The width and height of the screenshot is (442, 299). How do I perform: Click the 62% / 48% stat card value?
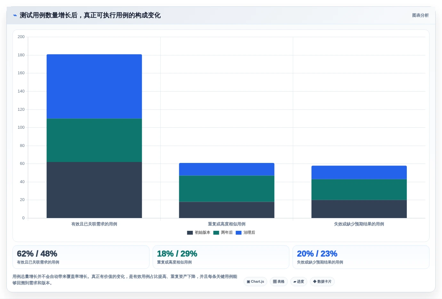[37, 254]
